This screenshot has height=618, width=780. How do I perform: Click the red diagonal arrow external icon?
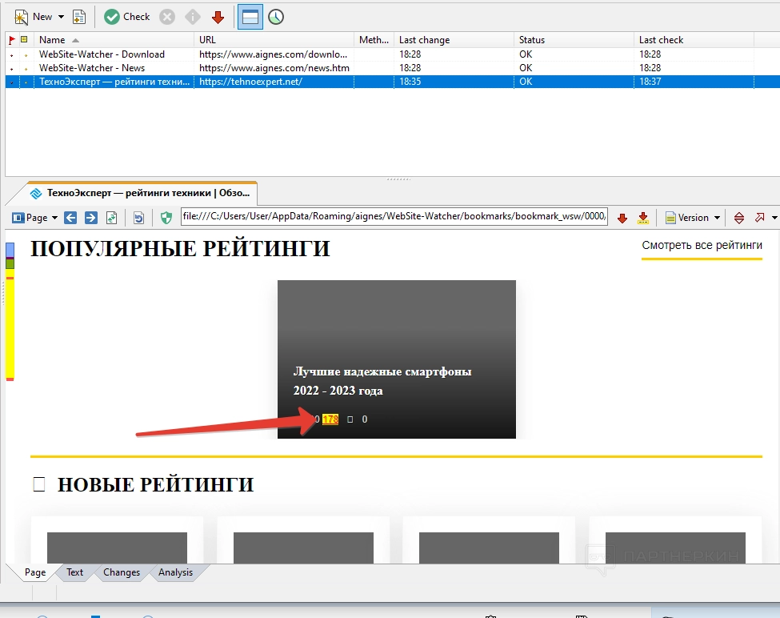point(760,218)
